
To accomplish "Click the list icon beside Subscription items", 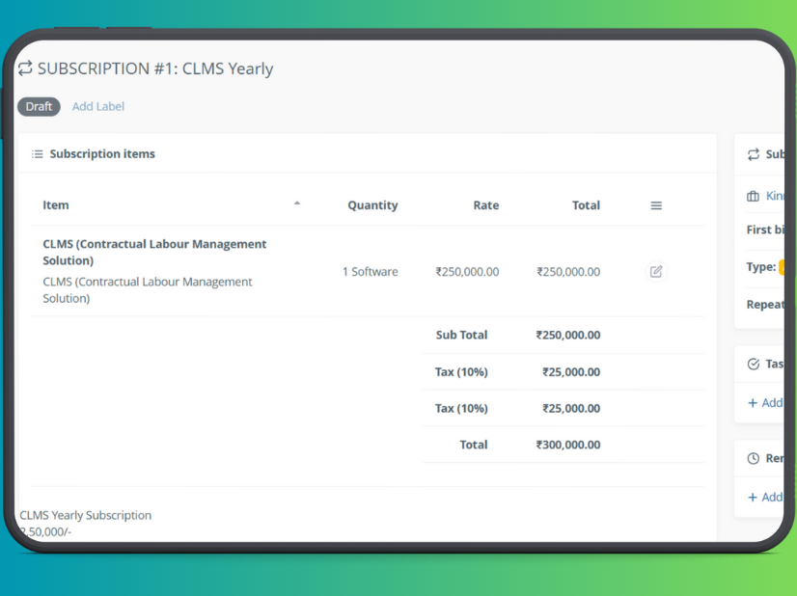I will [x=38, y=154].
